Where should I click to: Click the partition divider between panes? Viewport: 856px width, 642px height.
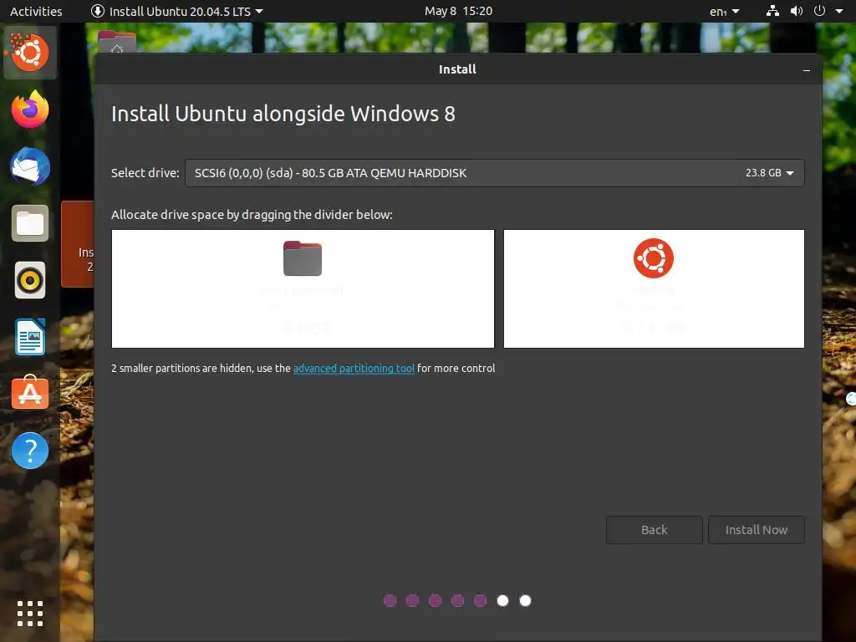[x=499, y=288]
